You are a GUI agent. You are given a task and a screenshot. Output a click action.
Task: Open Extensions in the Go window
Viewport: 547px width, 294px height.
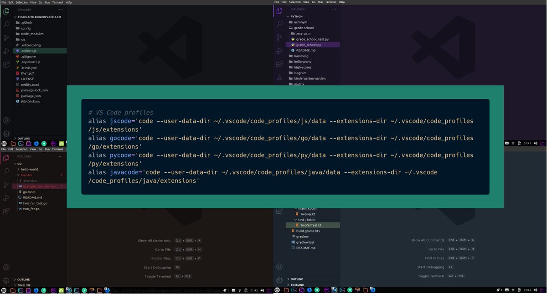(x=6, y=211)
